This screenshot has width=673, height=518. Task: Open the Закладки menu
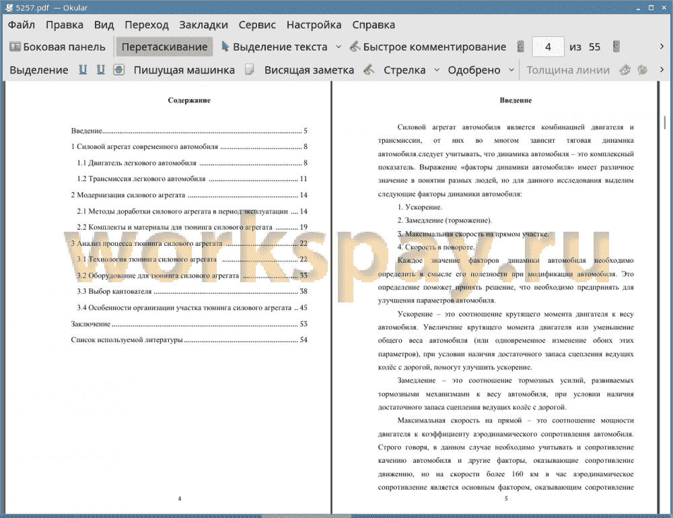(x=203, y=25)
